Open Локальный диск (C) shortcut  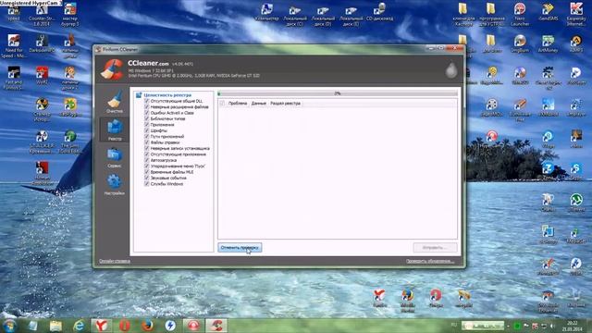[x=295, y=15]
